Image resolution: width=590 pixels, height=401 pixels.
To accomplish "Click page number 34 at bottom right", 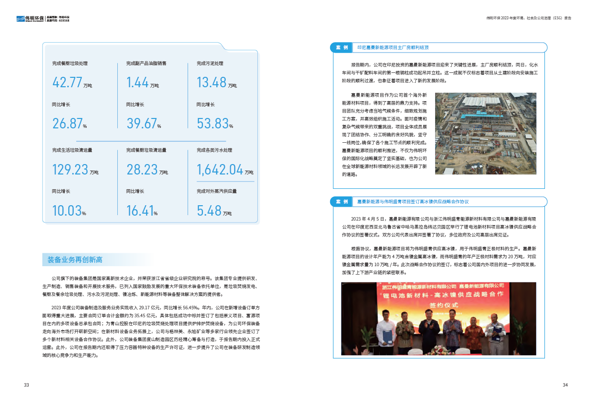I will (565, 385).
